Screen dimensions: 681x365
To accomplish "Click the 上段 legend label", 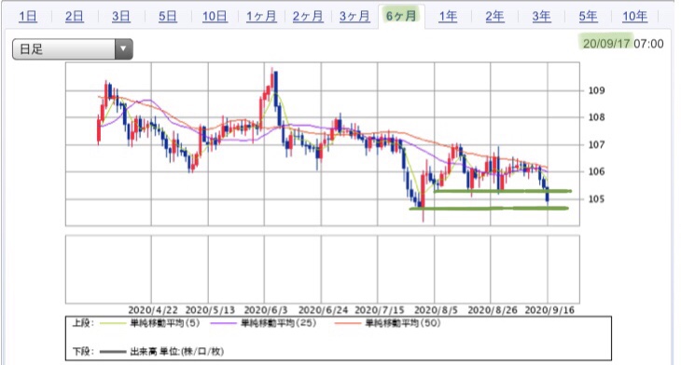I will coord(83,323).
